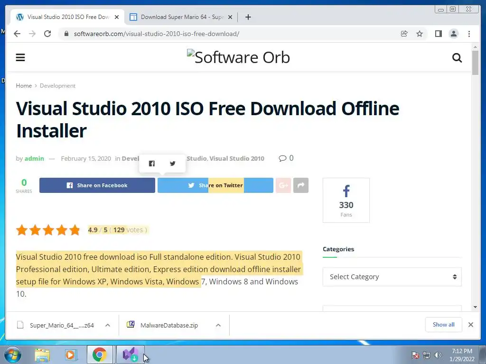Viewport: 486px width, 364px height.
Task: Open Action Center flag in tray
Action: 415,355
